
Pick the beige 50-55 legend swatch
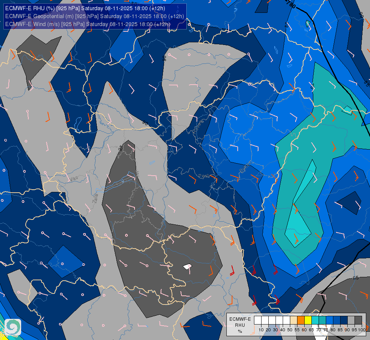click(x=294, y=320)
